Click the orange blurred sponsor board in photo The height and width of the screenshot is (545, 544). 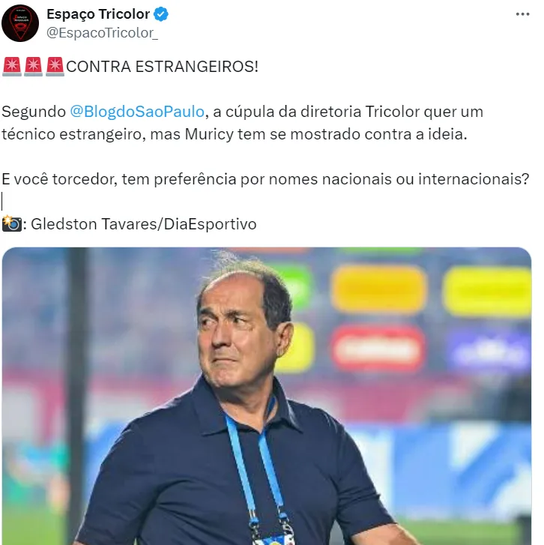[378, 289]
